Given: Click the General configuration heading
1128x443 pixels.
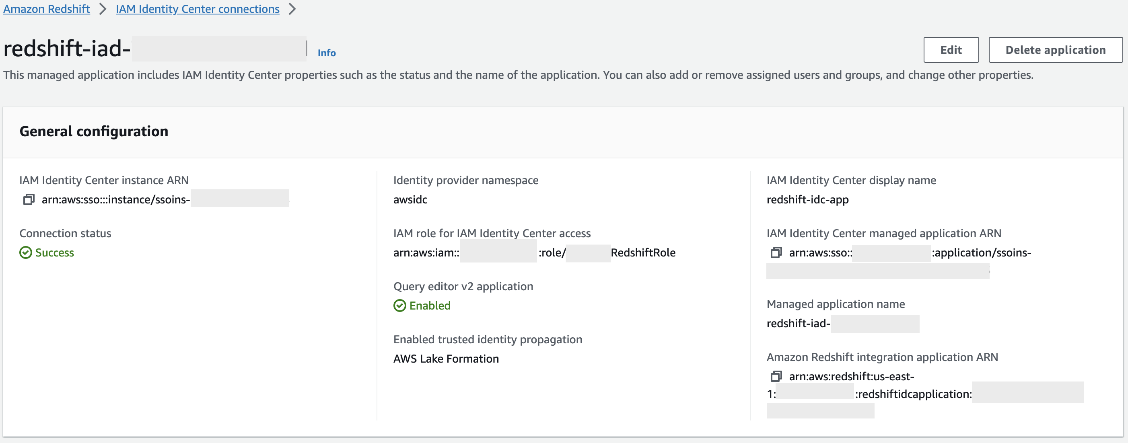Looking at the screenshot, I should pos(94,131).
